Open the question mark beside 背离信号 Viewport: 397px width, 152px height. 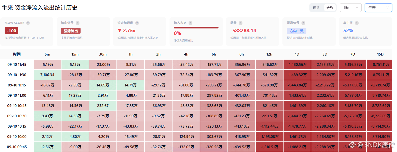(x=303, y=23)
